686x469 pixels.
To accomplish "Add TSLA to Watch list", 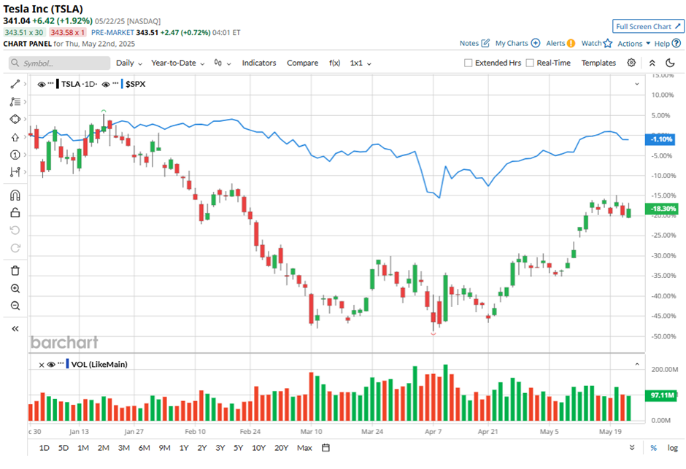I will (597, 43).
